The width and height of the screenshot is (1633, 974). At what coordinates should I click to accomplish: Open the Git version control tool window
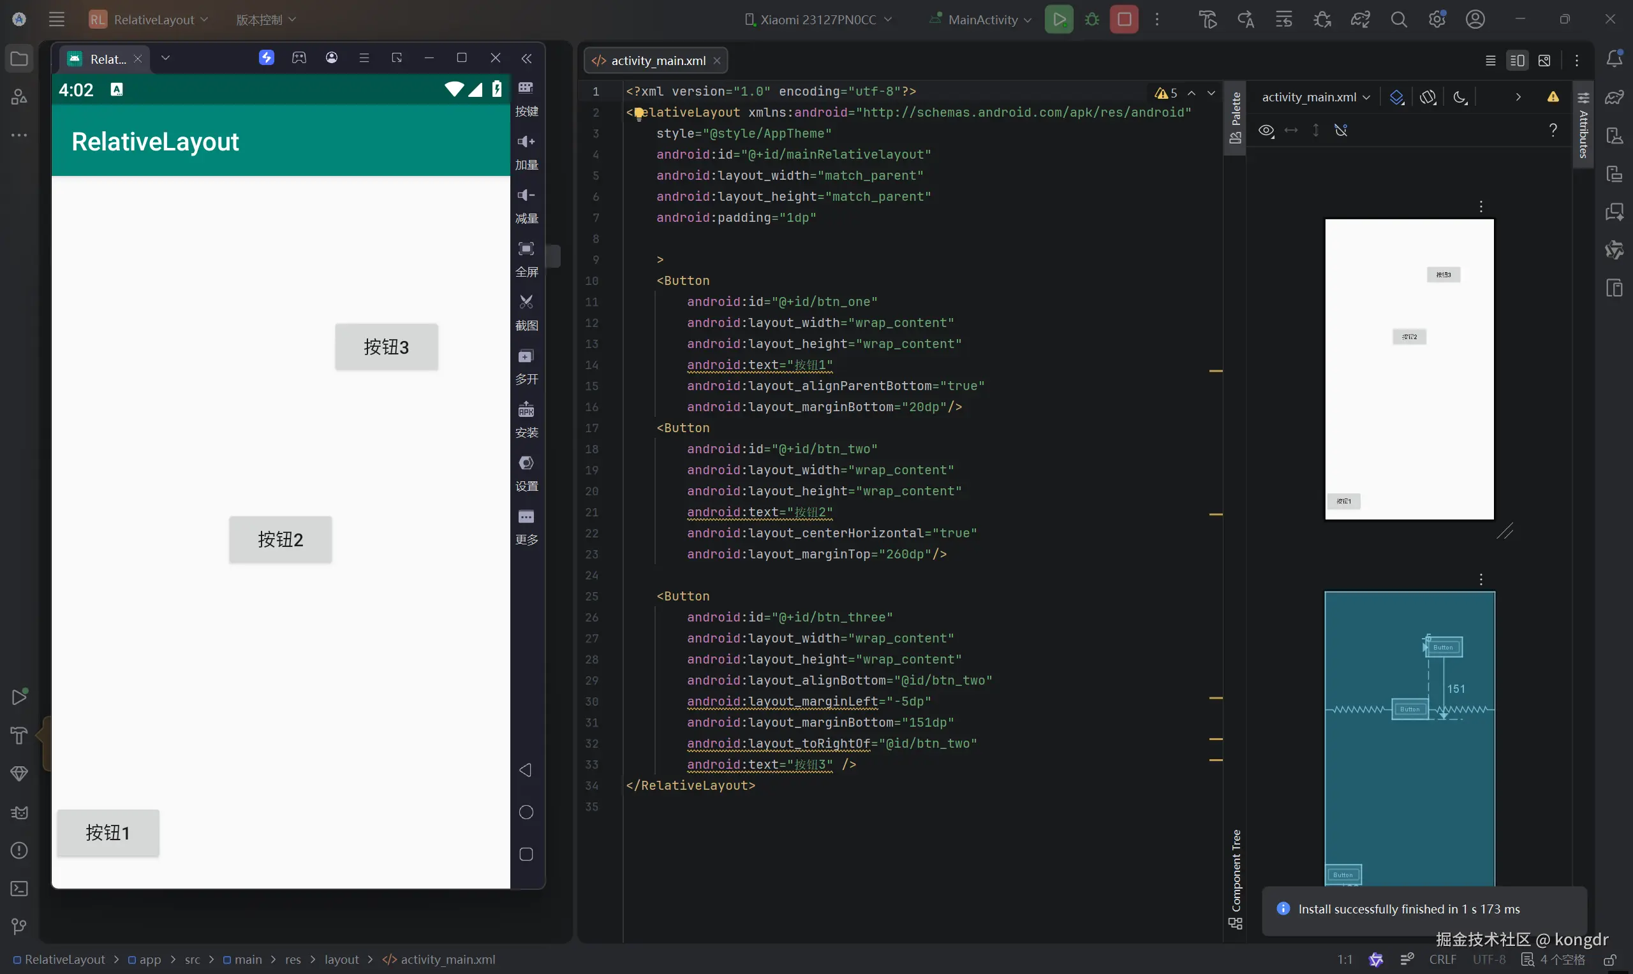point(19,926)
